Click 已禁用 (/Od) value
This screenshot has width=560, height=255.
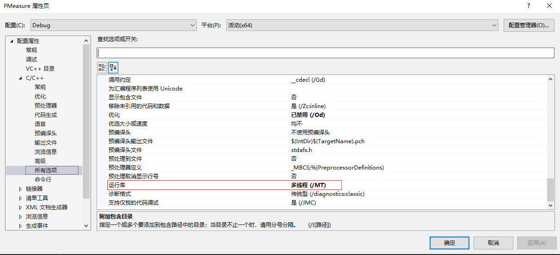click(x=308, y=115)
